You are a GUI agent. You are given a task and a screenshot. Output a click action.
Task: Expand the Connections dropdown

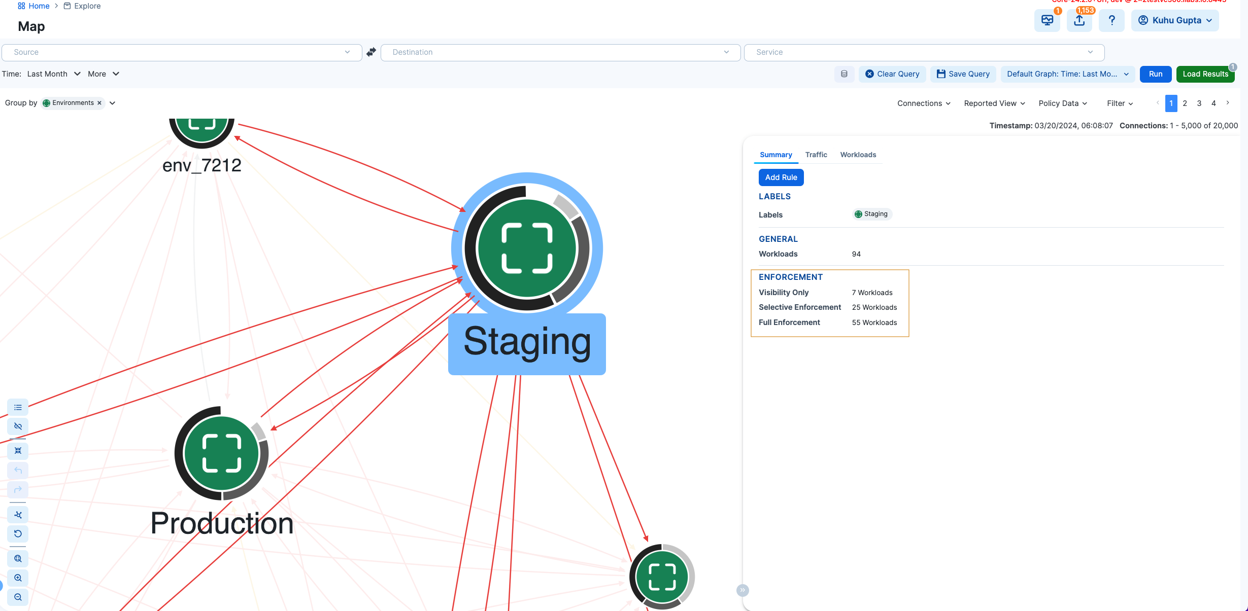tap(923, 103)
